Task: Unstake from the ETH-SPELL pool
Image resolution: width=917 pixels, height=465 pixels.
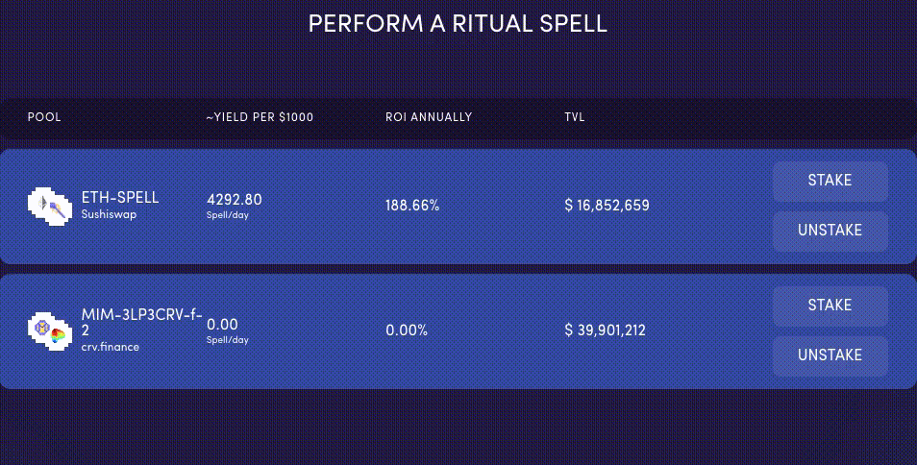Action: coord(830,231)
